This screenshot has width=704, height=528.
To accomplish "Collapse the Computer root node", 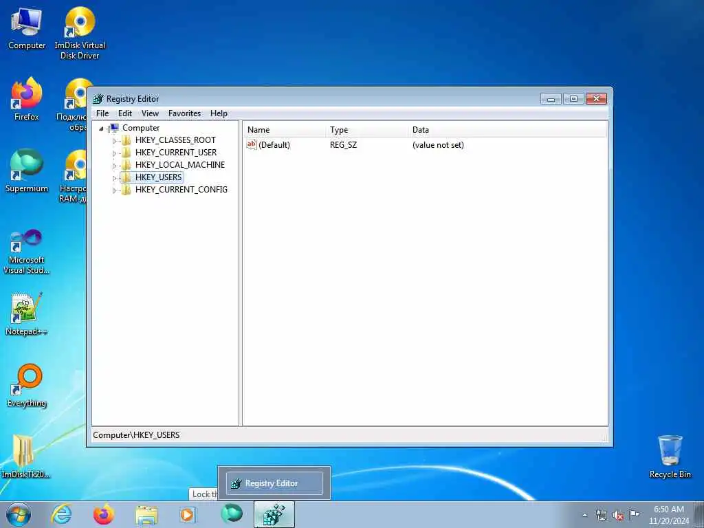I will point(101,129).
